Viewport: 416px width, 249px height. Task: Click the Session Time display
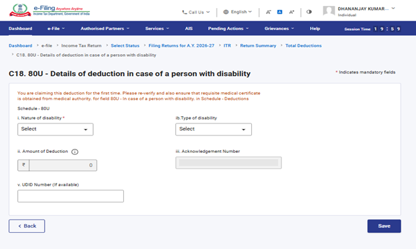point(373,29)
